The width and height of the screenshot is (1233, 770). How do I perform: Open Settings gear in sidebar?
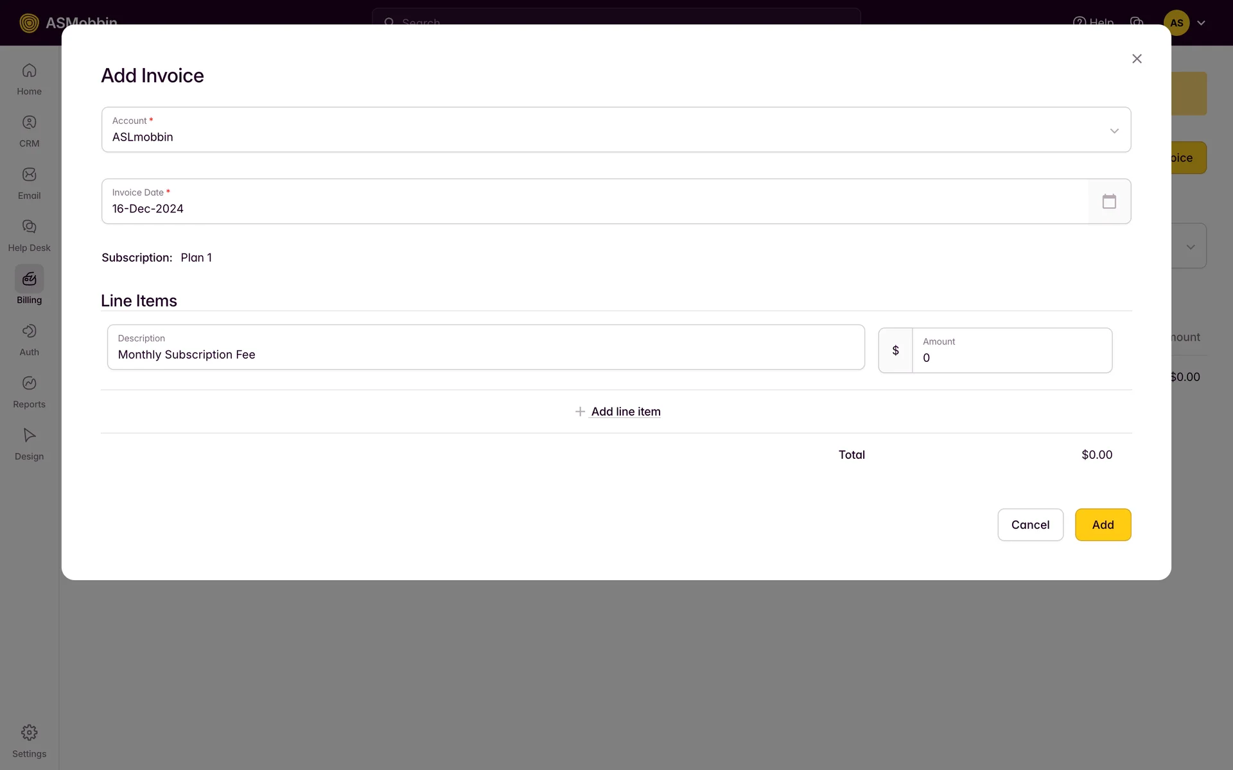pyautogui.click(x=29, y=740)
